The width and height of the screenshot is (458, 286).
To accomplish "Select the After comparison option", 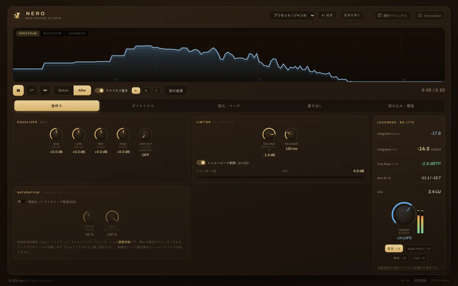I will 82,91.
